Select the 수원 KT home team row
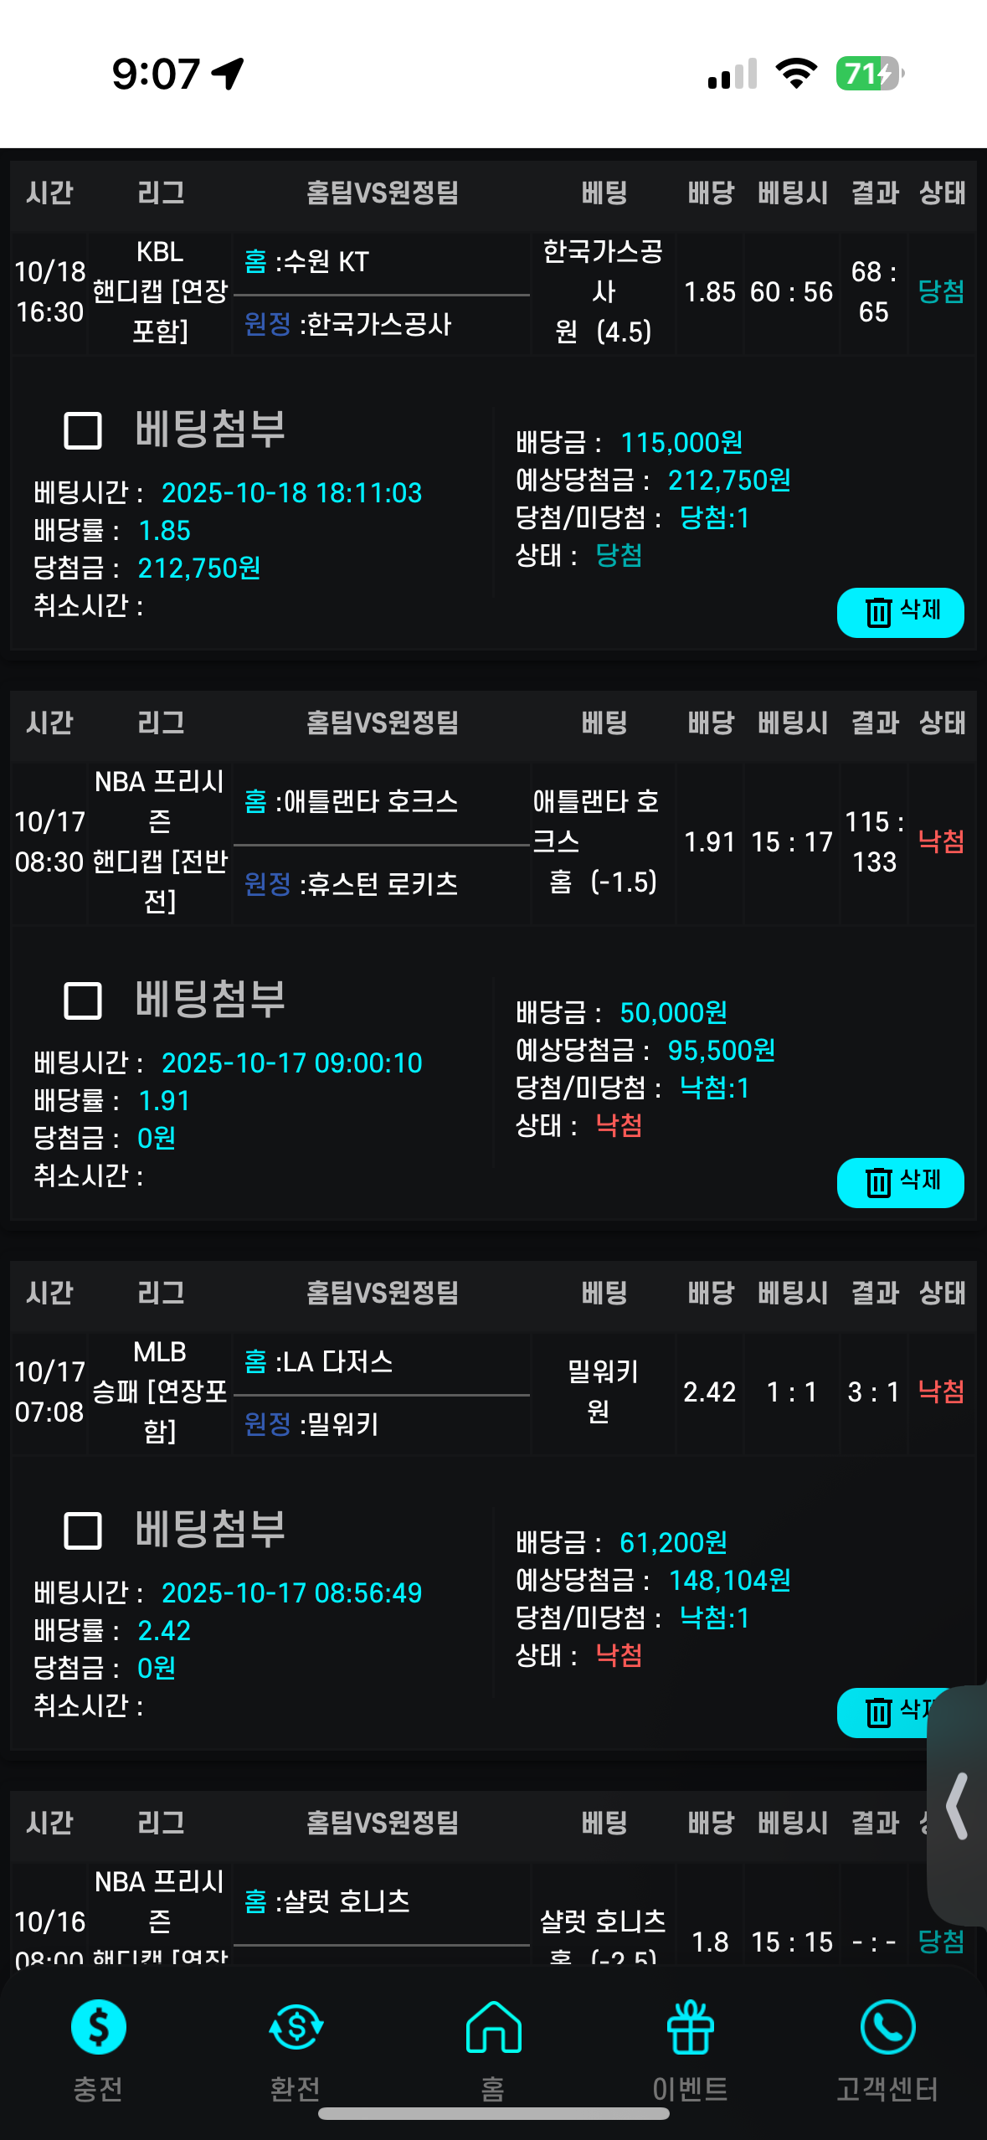 click(x=381, y=262)
